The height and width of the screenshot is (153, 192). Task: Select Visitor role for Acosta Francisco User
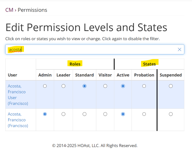point(105,86)
